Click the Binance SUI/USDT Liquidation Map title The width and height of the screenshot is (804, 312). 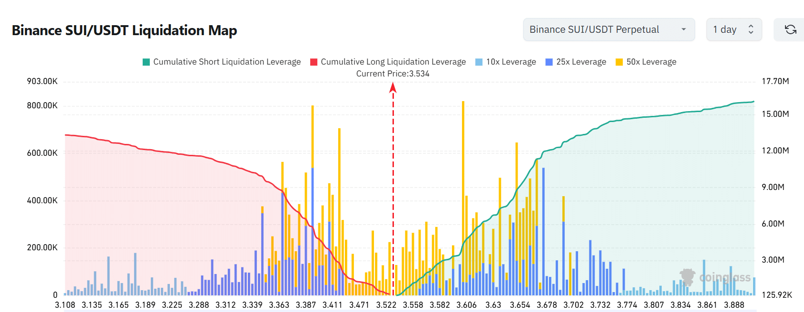pos(124,30)
